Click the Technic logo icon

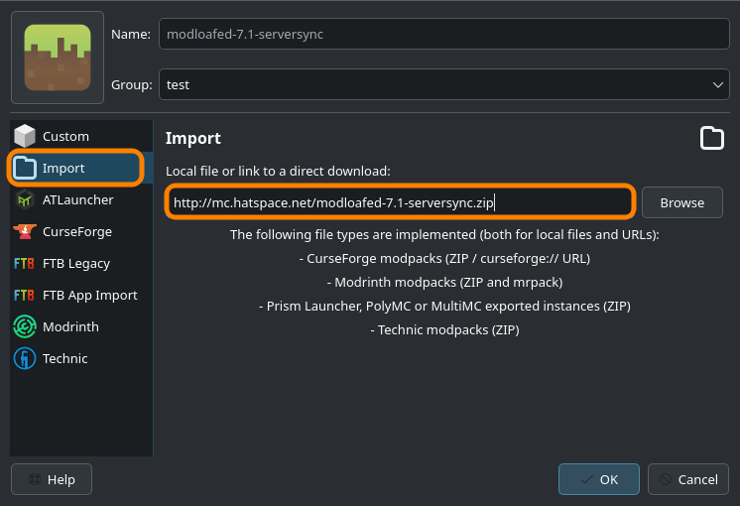26,359
